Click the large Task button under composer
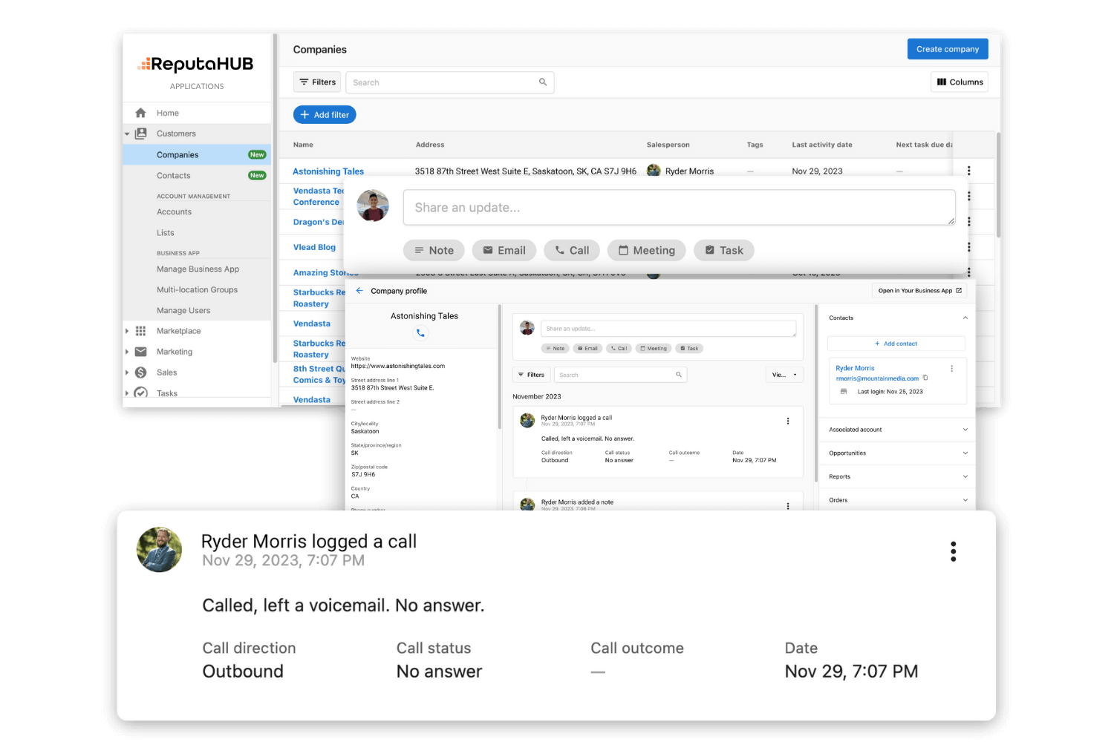The image size is (1114, 742). [724, 251]
